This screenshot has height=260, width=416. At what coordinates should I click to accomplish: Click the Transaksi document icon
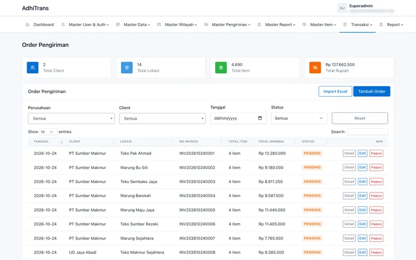point(345,24)
